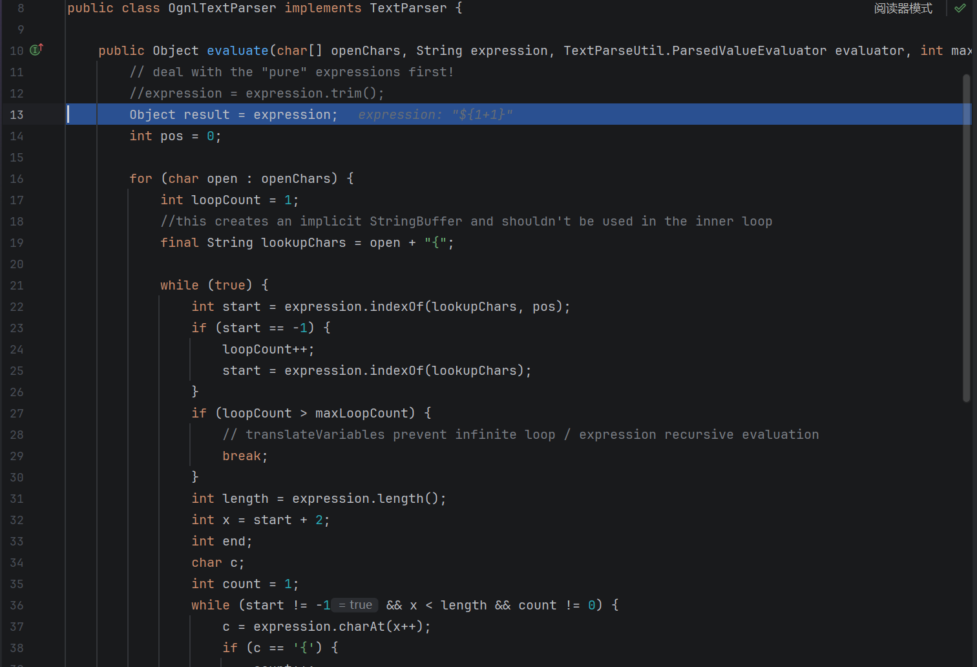Click gutter line number 21

point(17,285)
